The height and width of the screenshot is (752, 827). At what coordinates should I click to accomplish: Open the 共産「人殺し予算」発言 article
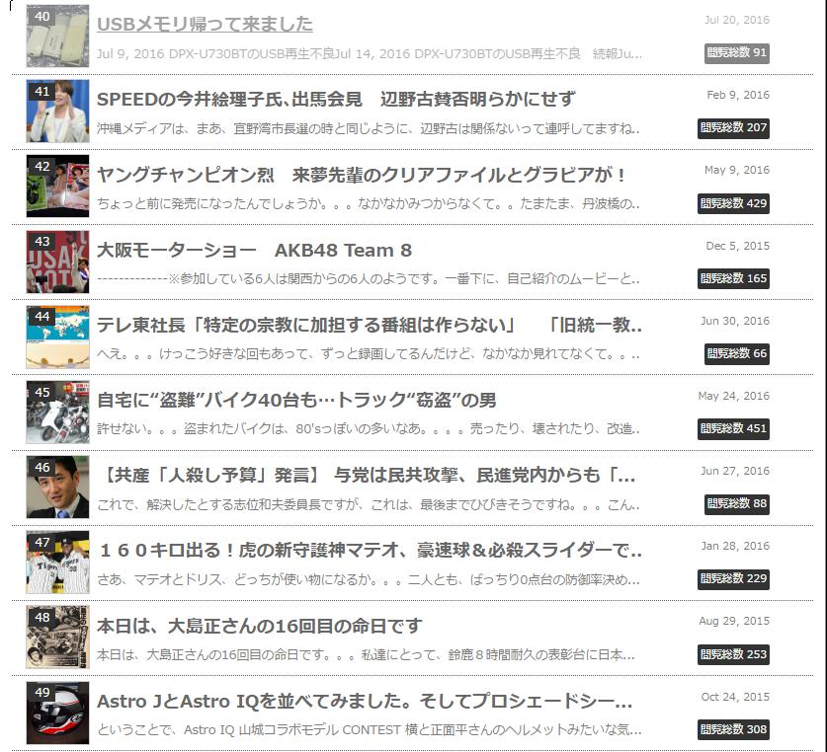pos(367,476)
